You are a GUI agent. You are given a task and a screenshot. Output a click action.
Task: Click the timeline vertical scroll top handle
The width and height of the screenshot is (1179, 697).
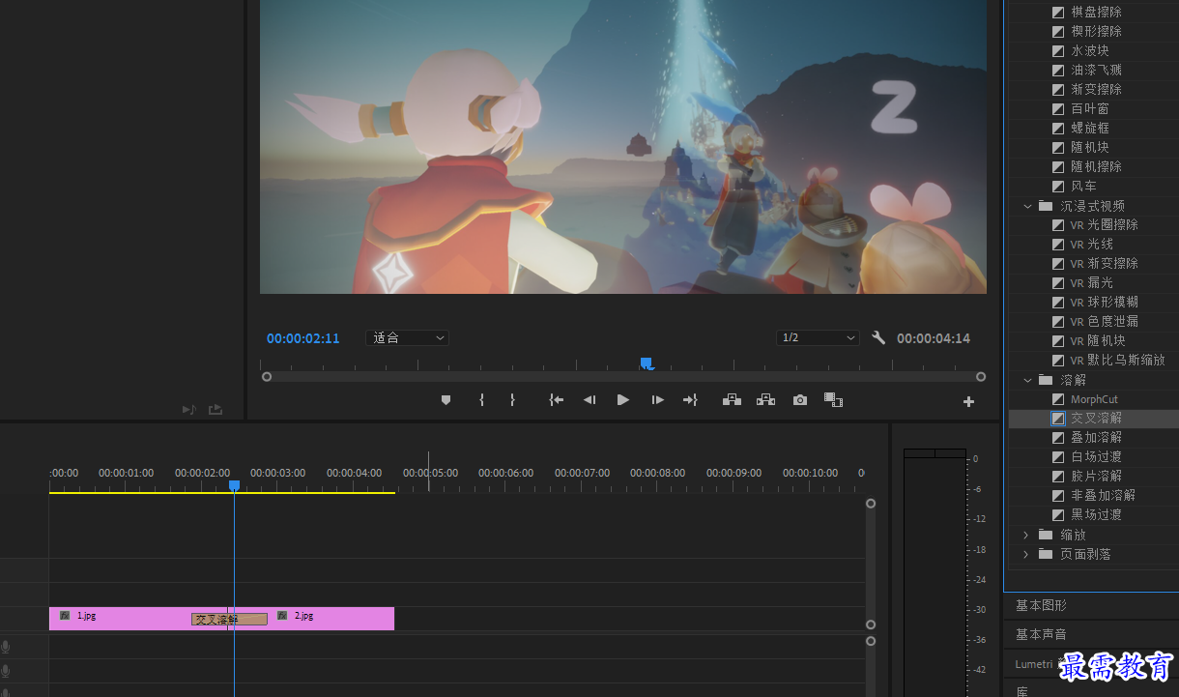[871, 504]
